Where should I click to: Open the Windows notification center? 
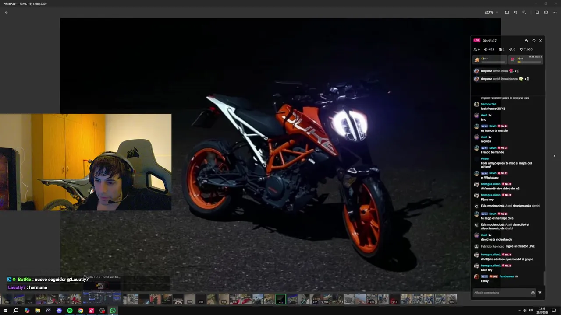tap(554, 311)
